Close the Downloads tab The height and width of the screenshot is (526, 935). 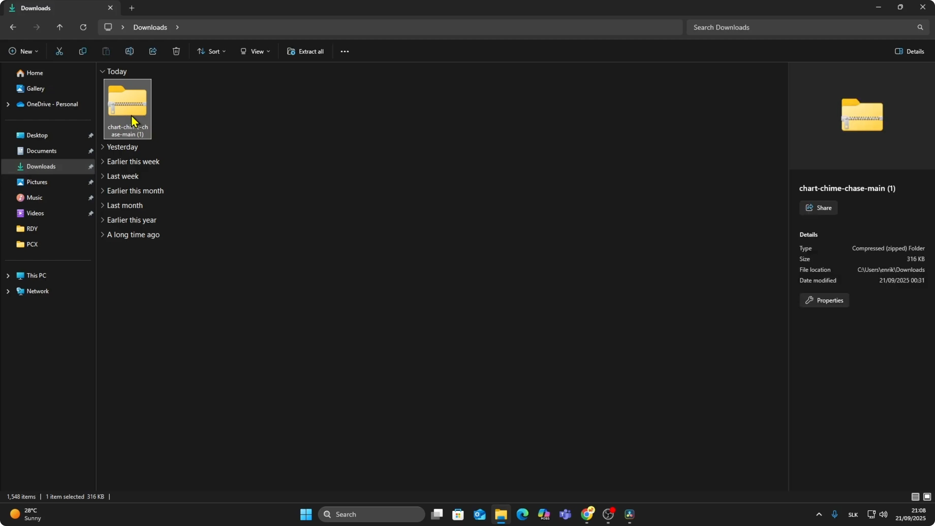(110, 8)
